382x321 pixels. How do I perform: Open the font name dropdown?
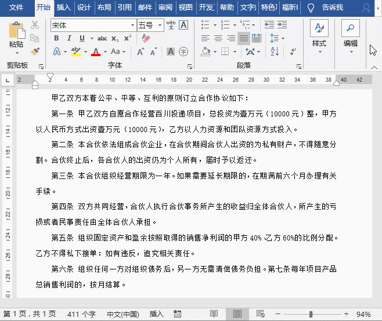tap(132, 25)
